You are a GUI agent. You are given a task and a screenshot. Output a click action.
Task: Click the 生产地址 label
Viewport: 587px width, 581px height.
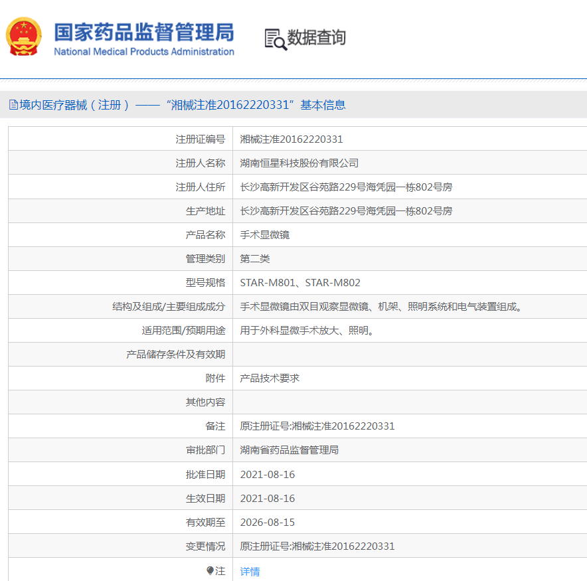point(205,211)
